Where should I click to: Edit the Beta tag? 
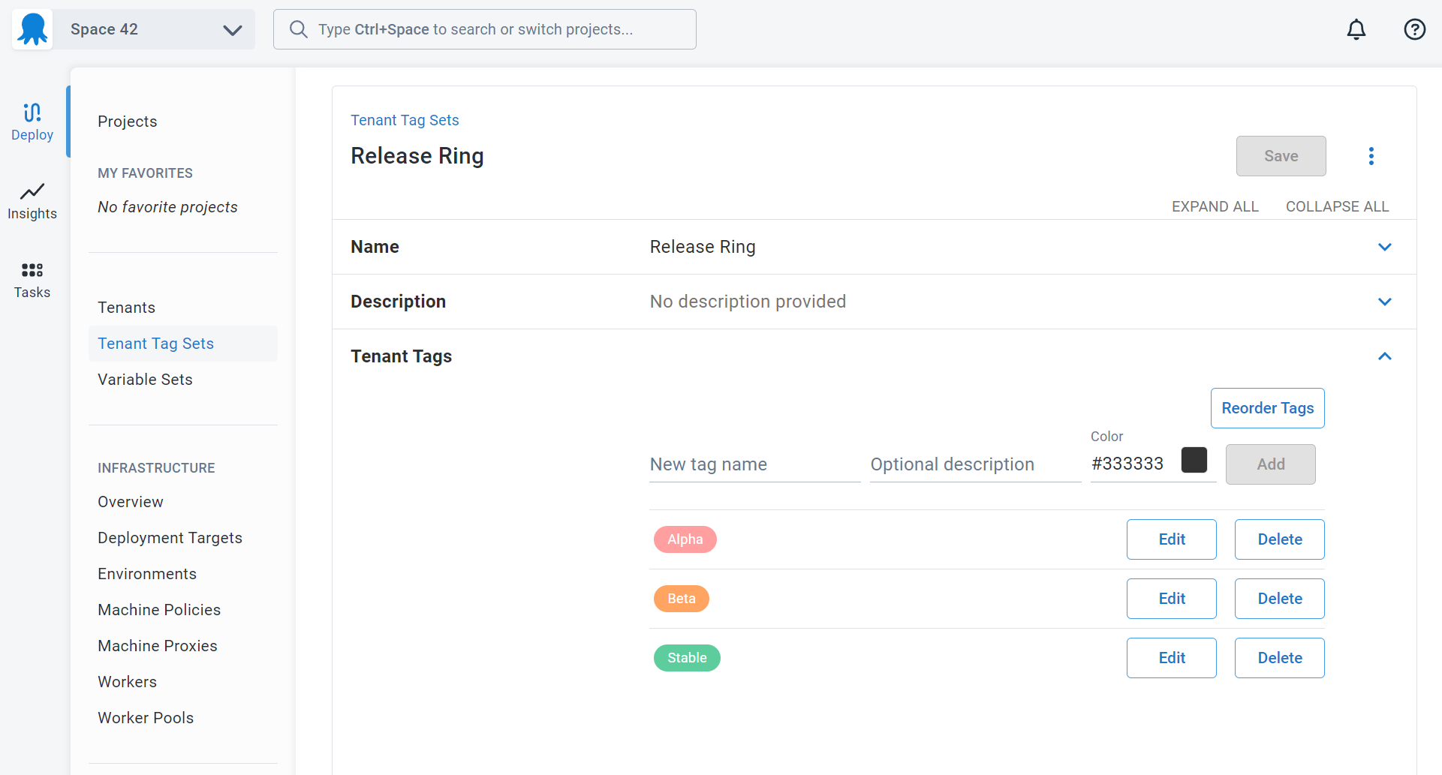[x=1171, y=599]
